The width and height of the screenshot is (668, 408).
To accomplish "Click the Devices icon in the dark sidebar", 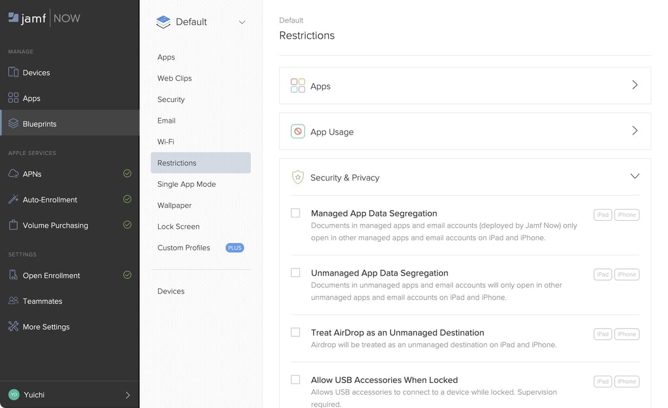I will (13, 72).
